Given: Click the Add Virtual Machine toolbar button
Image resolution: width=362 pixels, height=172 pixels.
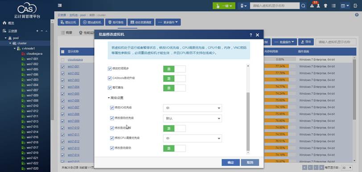Looking at the screenshot, I should pyautogui.click(x=92, y=22).
